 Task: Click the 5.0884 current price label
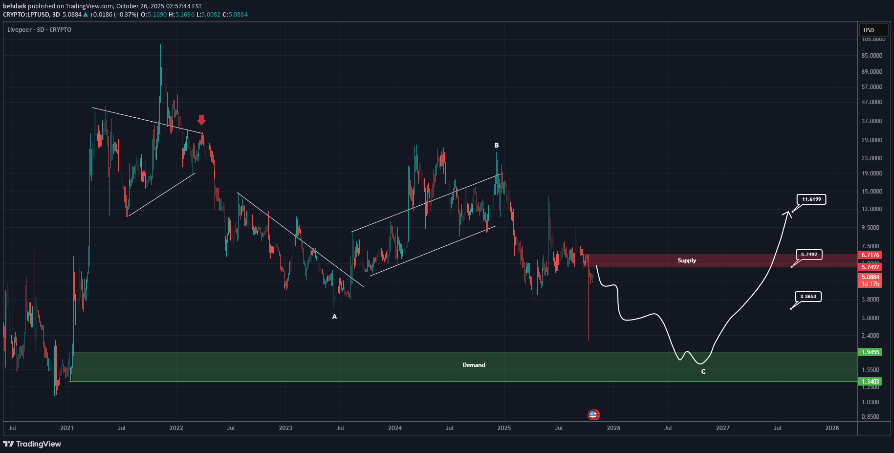coord(870,277)
